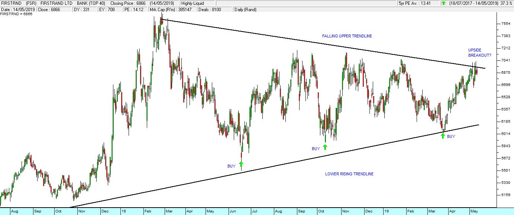Select the Daily (Rand) period label
This screenshot has width=514, height=215.
pyautogui.click(x=245, y=10)
